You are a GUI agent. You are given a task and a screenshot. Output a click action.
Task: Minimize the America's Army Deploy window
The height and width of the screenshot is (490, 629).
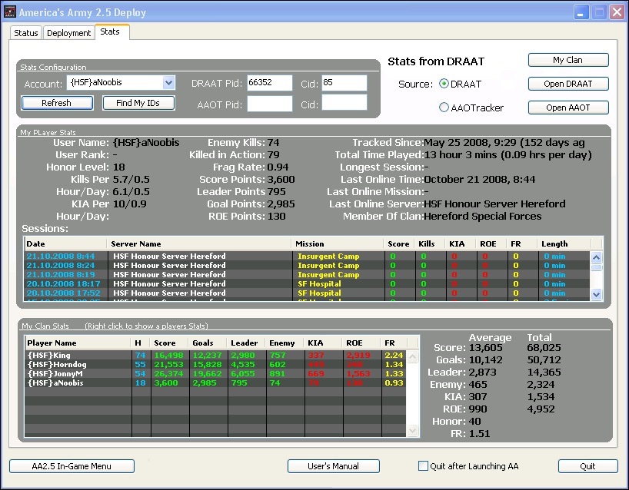tap(580, 12)
